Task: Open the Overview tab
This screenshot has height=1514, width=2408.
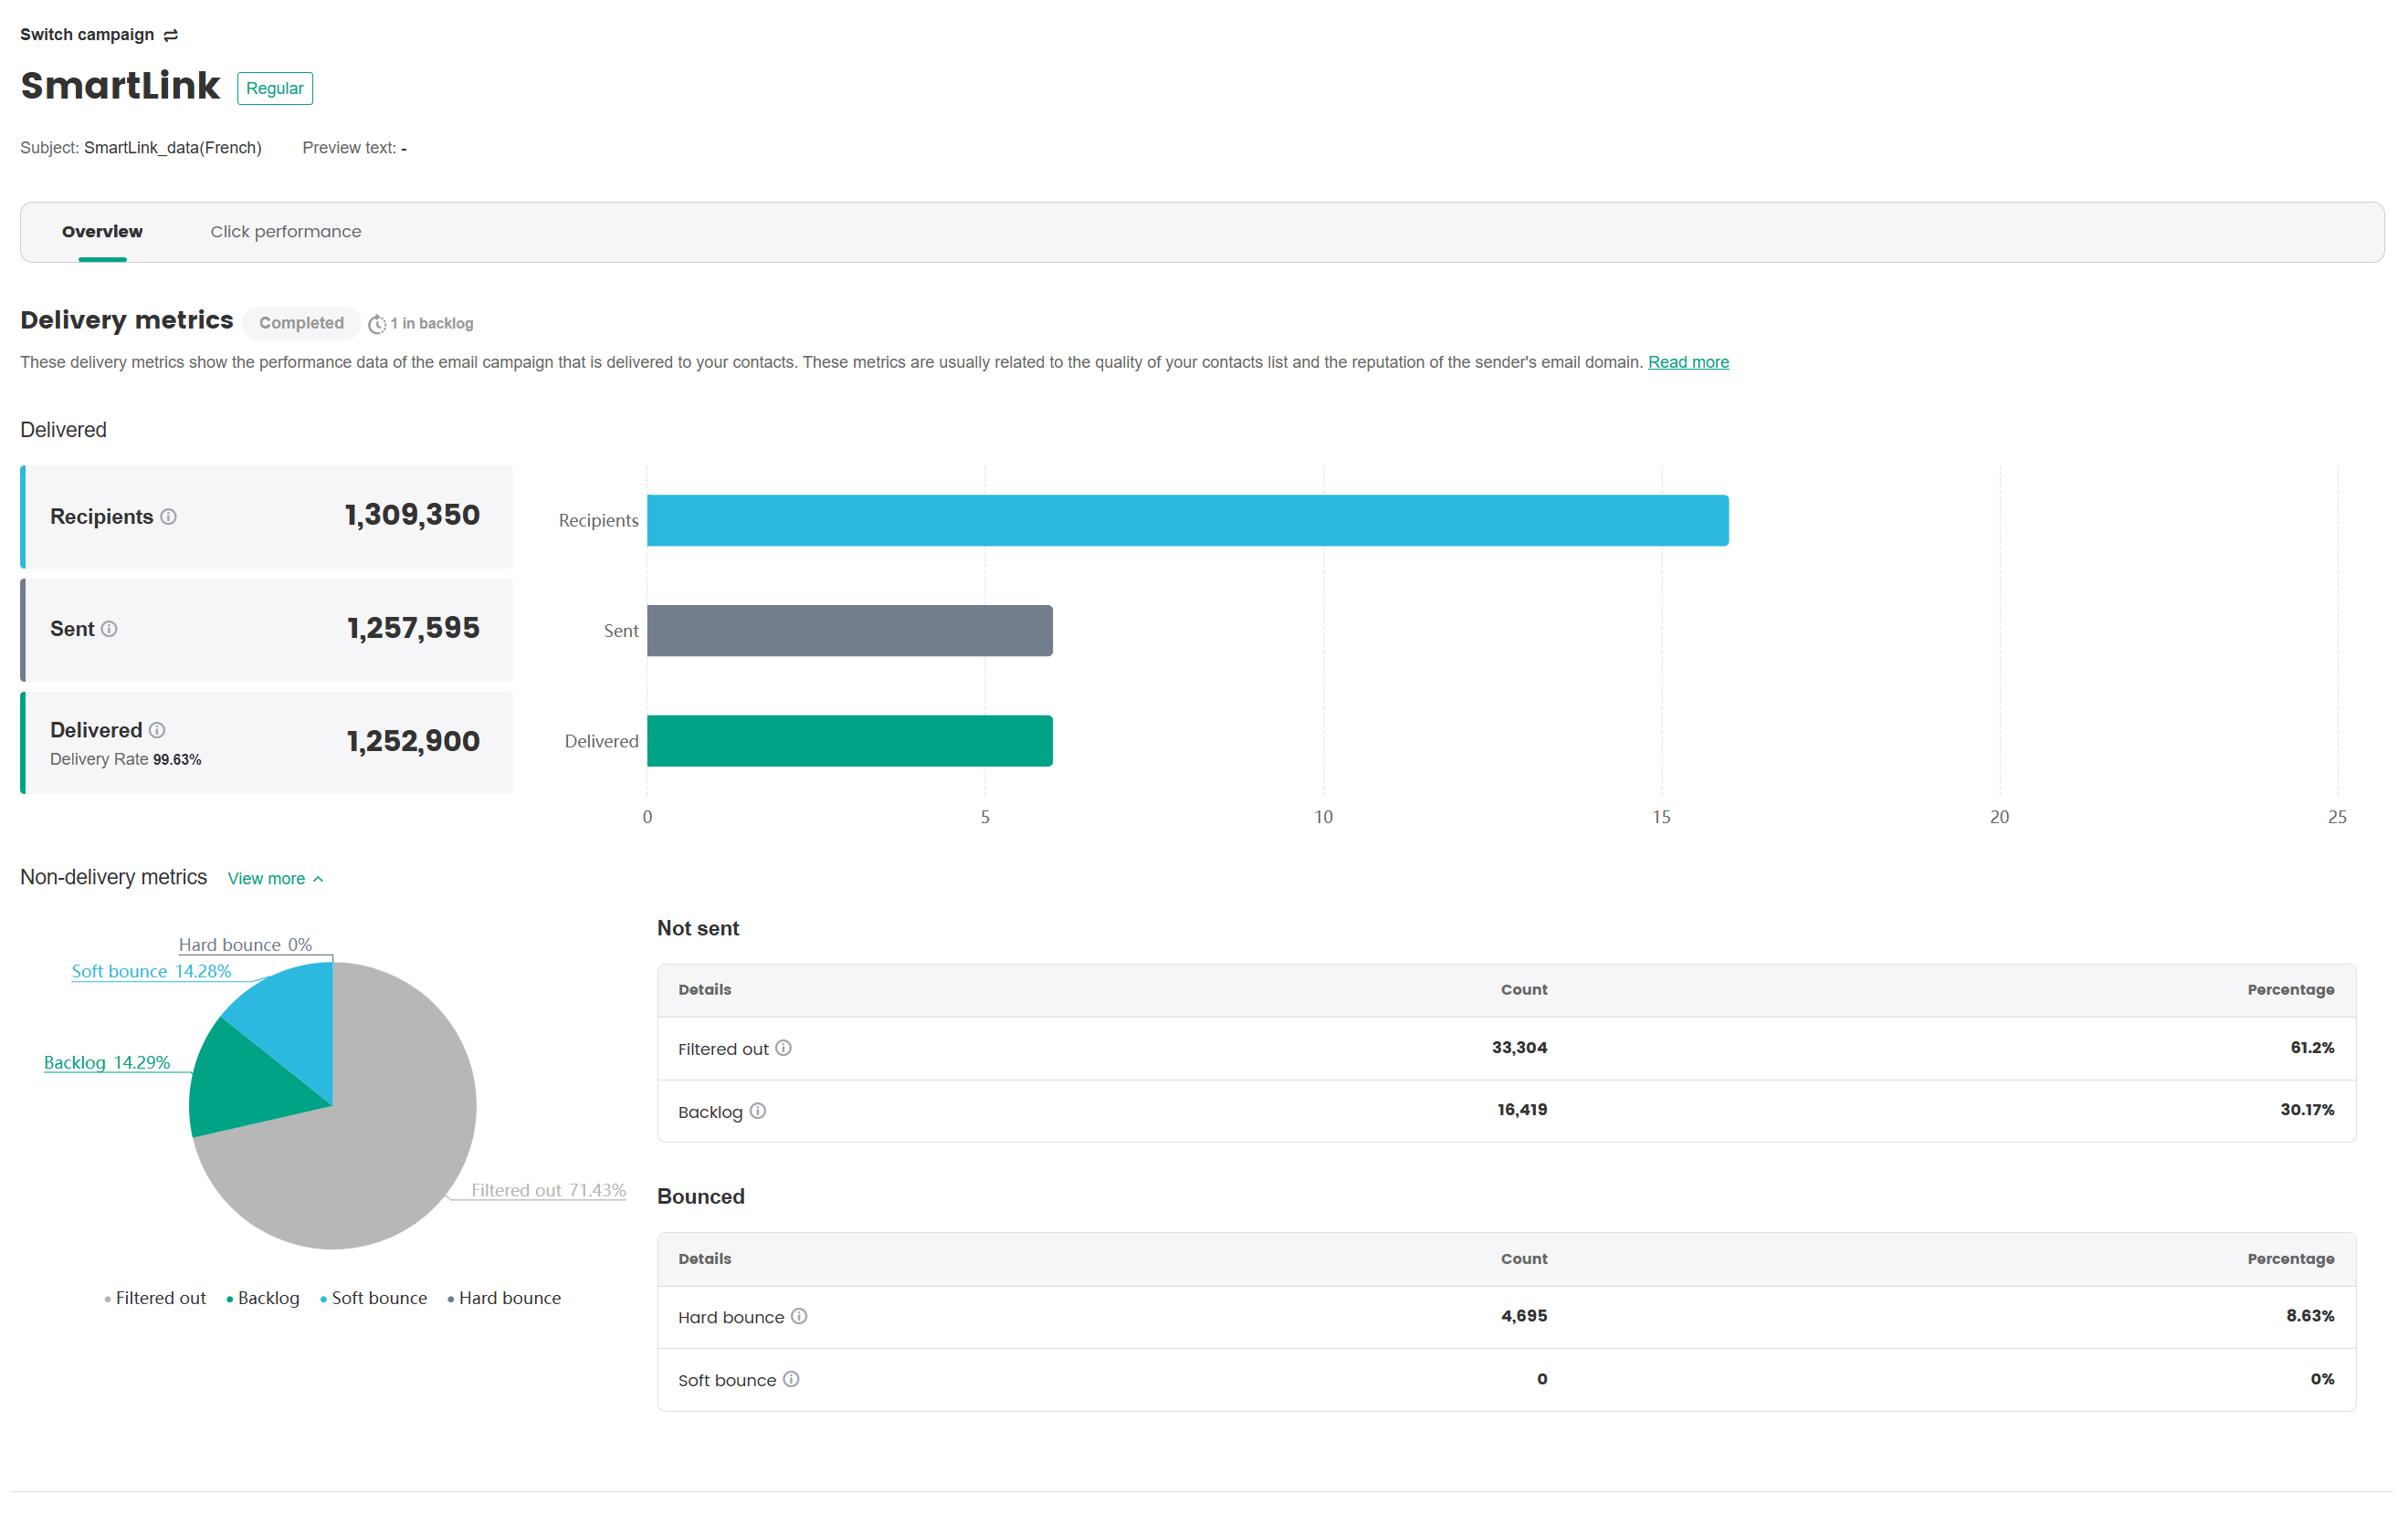Action: pyautogui.click(x=102, y=232)
